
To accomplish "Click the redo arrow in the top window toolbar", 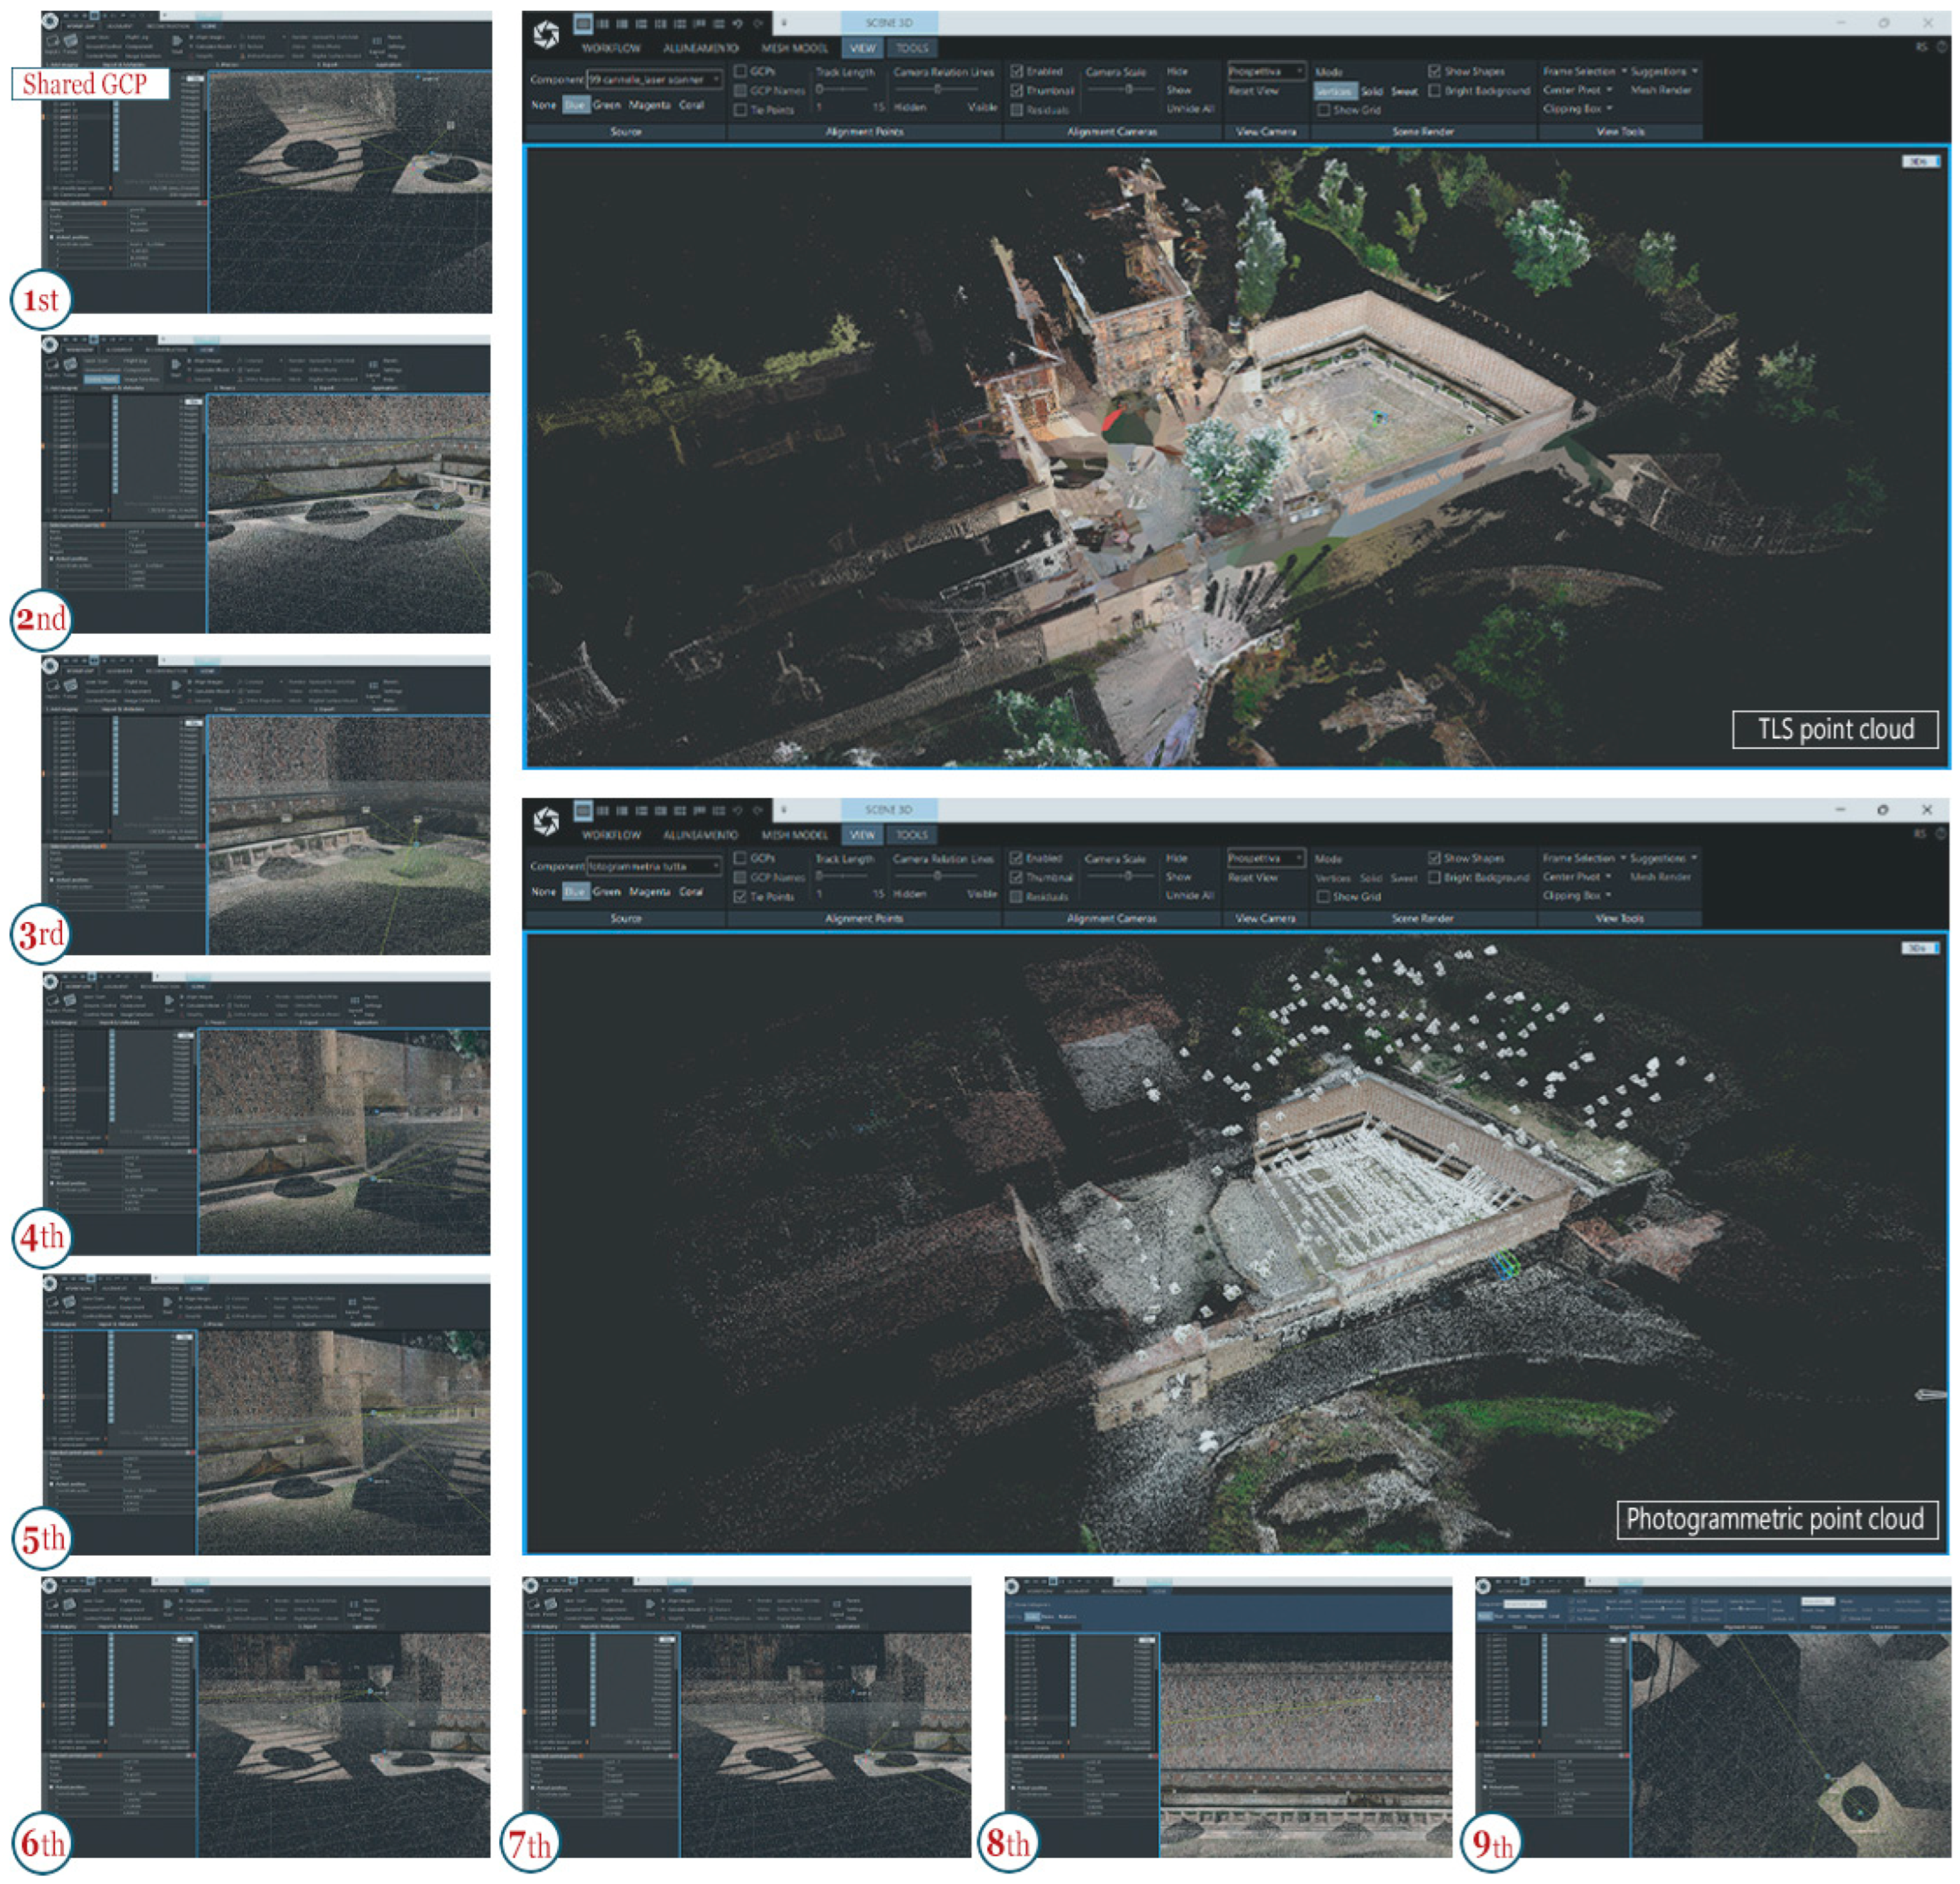I will tap(758, 23).
